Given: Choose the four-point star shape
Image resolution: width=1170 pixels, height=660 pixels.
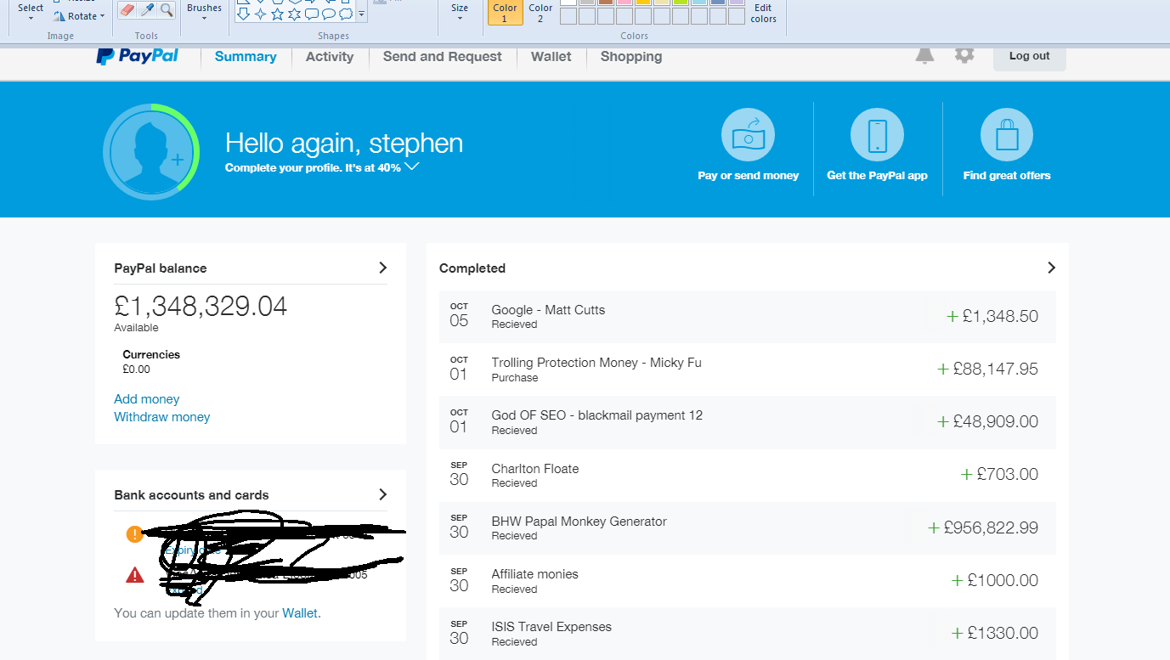Looking at the screenshot, I should 260,14.
